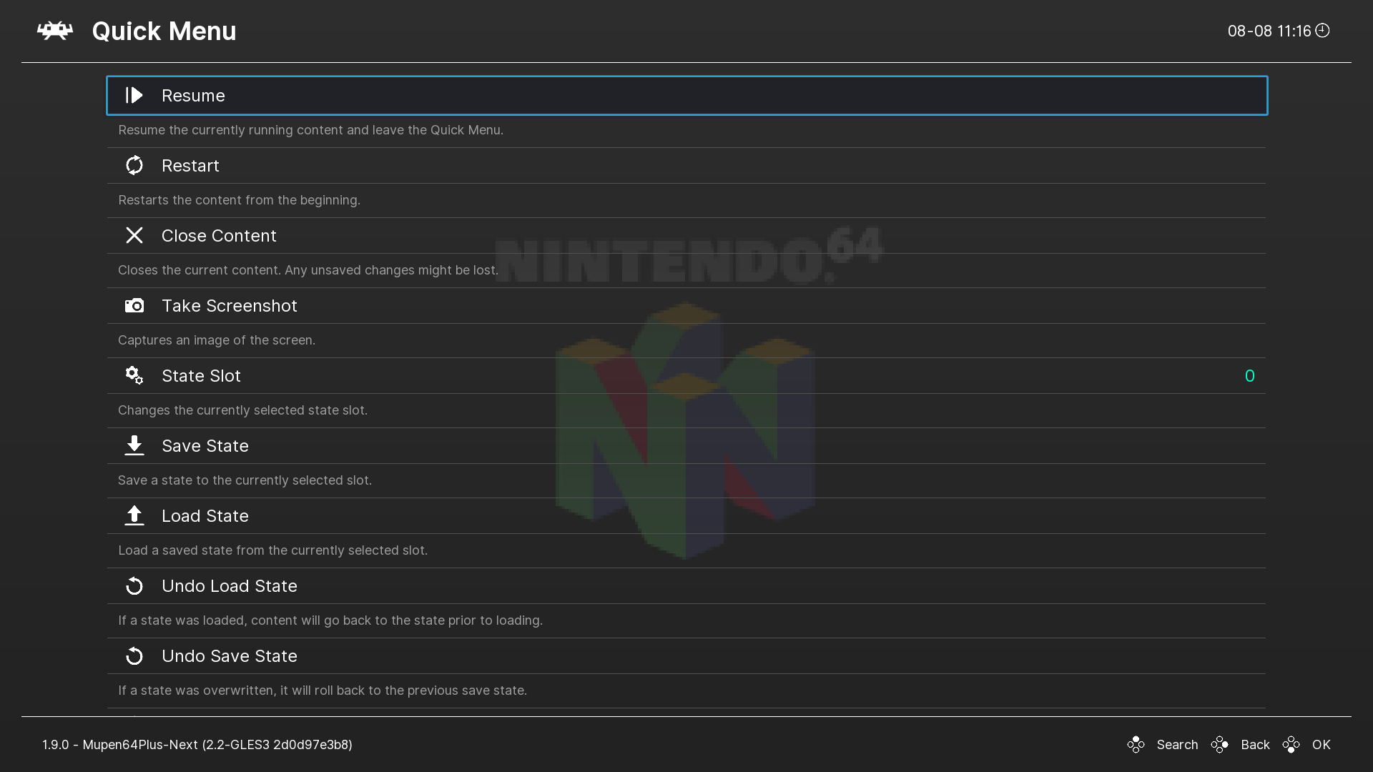Click the Restart circular arrows icon

pos(134,165)
